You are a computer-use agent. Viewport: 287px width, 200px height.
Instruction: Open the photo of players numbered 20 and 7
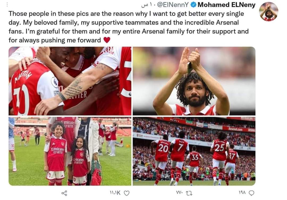tap(194, 151)
